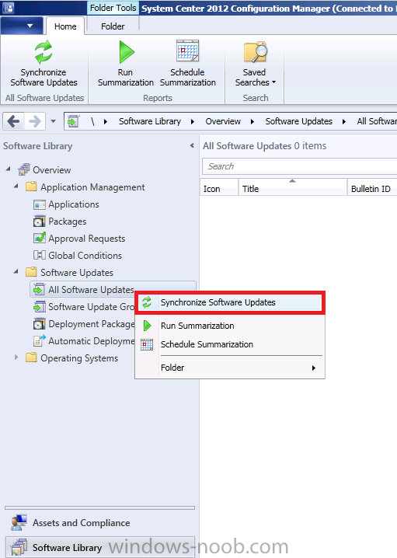Click the All Software Updates node icon

coord(39,289)
